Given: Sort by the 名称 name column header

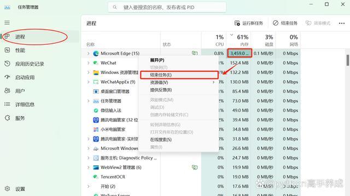Looking at the screenshot, I should click(x=90, y=45).
